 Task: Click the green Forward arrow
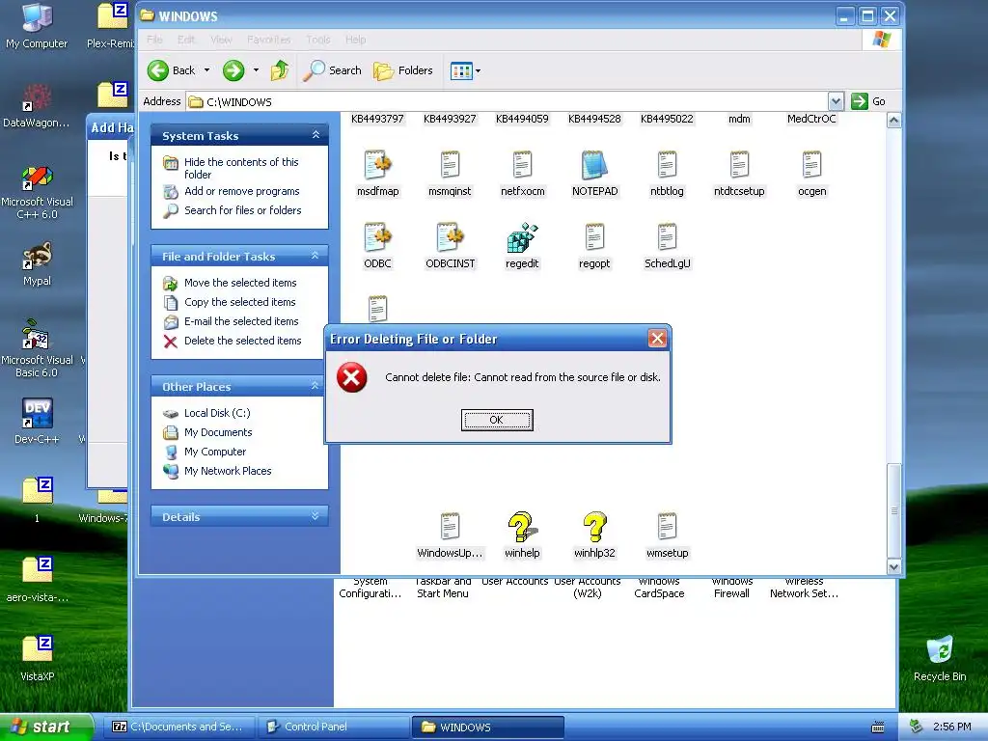point(233,70)
